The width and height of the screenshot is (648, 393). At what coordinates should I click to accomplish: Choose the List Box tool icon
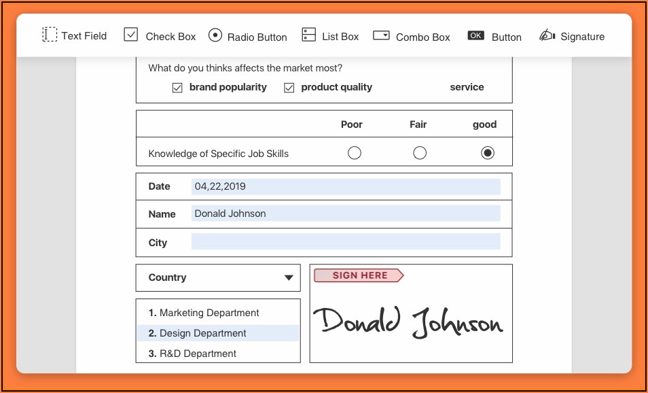click(x=309, y=35)
